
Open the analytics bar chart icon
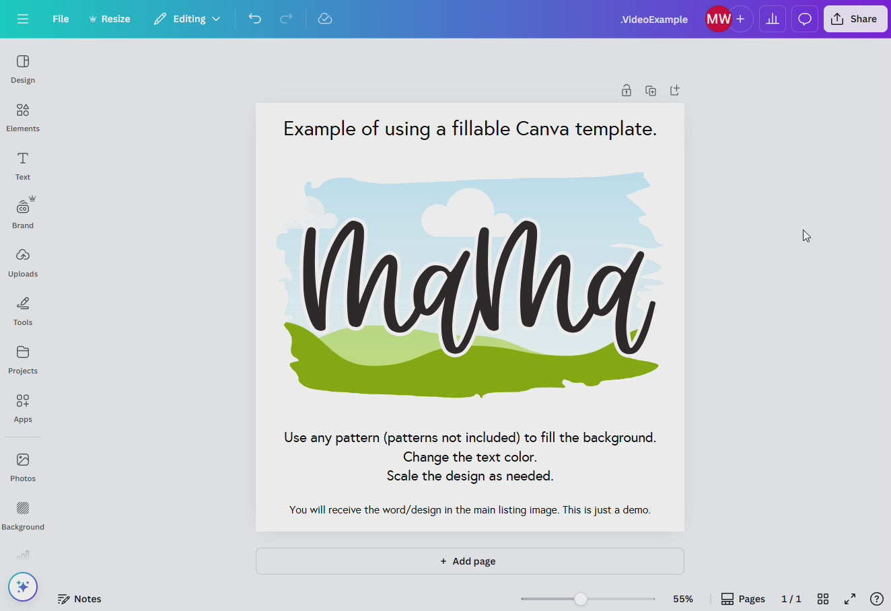[773, 19]
